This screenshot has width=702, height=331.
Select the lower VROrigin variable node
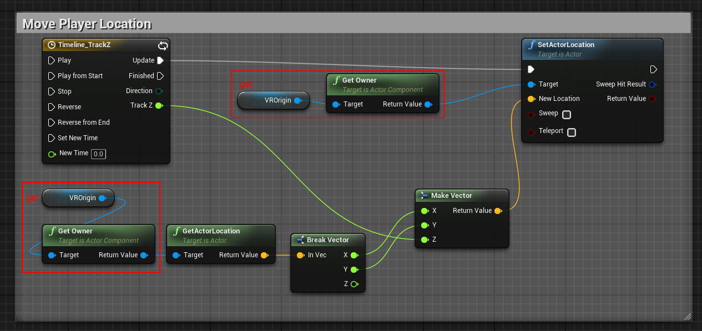(x=78, y=198)
